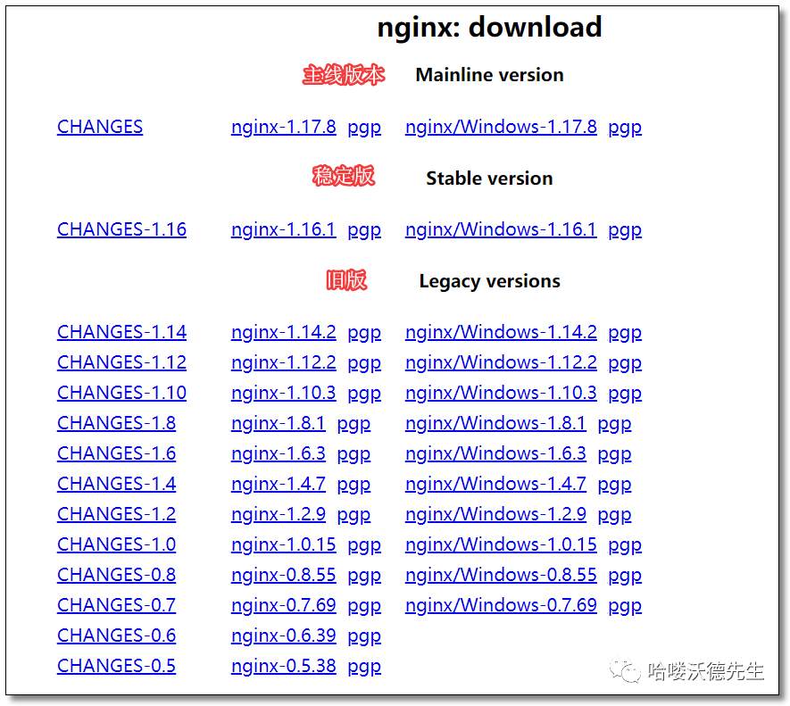790x706 pixels.
Task: Open CHANGES-1.2 link
Action: [116, 514]
